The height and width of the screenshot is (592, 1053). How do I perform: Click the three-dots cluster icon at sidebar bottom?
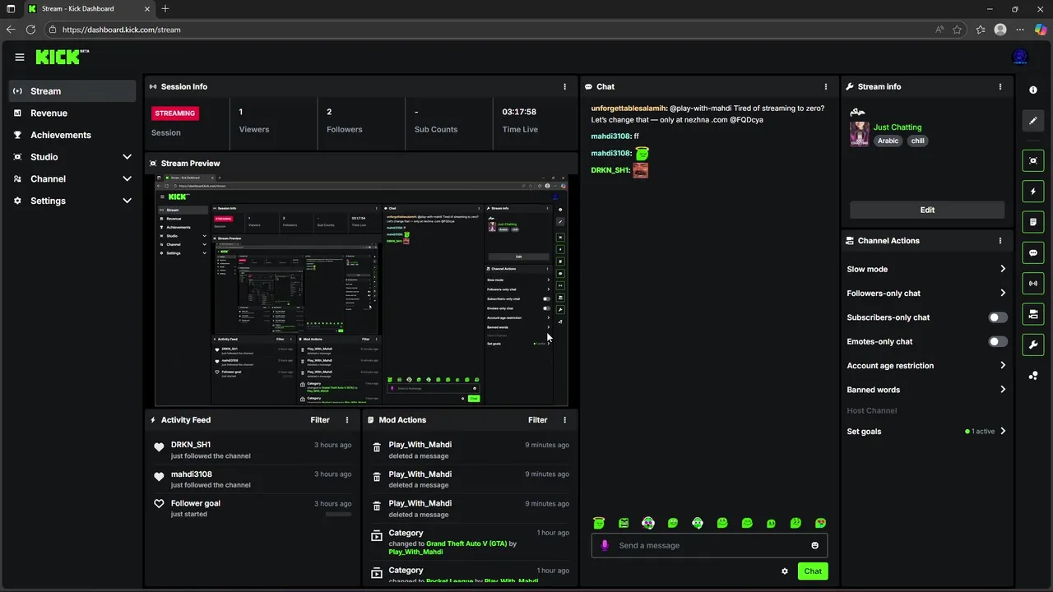tap(1033, 376)
